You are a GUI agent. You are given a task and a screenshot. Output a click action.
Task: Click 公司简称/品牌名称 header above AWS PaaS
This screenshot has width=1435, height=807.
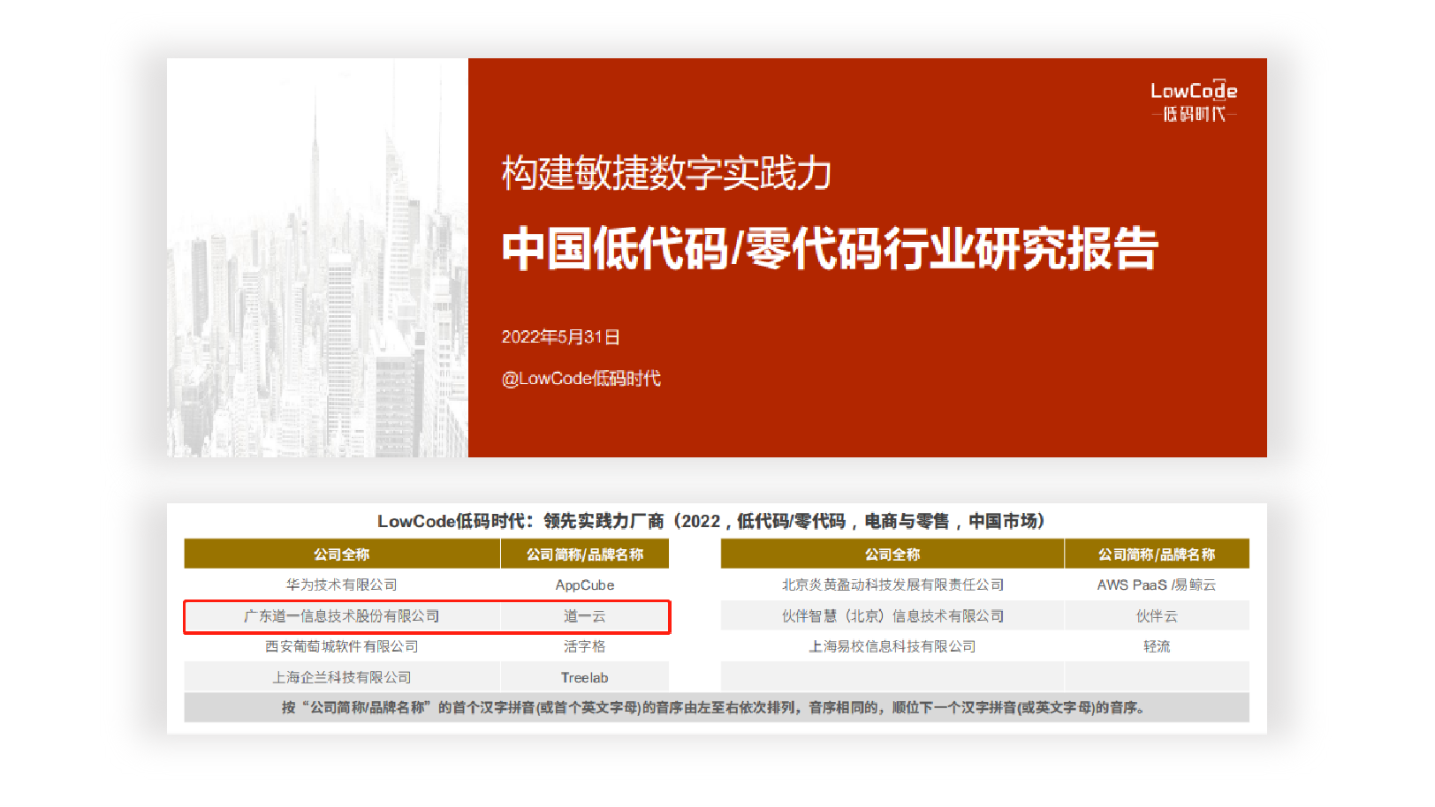1157,554
